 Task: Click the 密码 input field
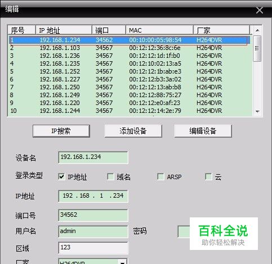(x=184, y=232)
